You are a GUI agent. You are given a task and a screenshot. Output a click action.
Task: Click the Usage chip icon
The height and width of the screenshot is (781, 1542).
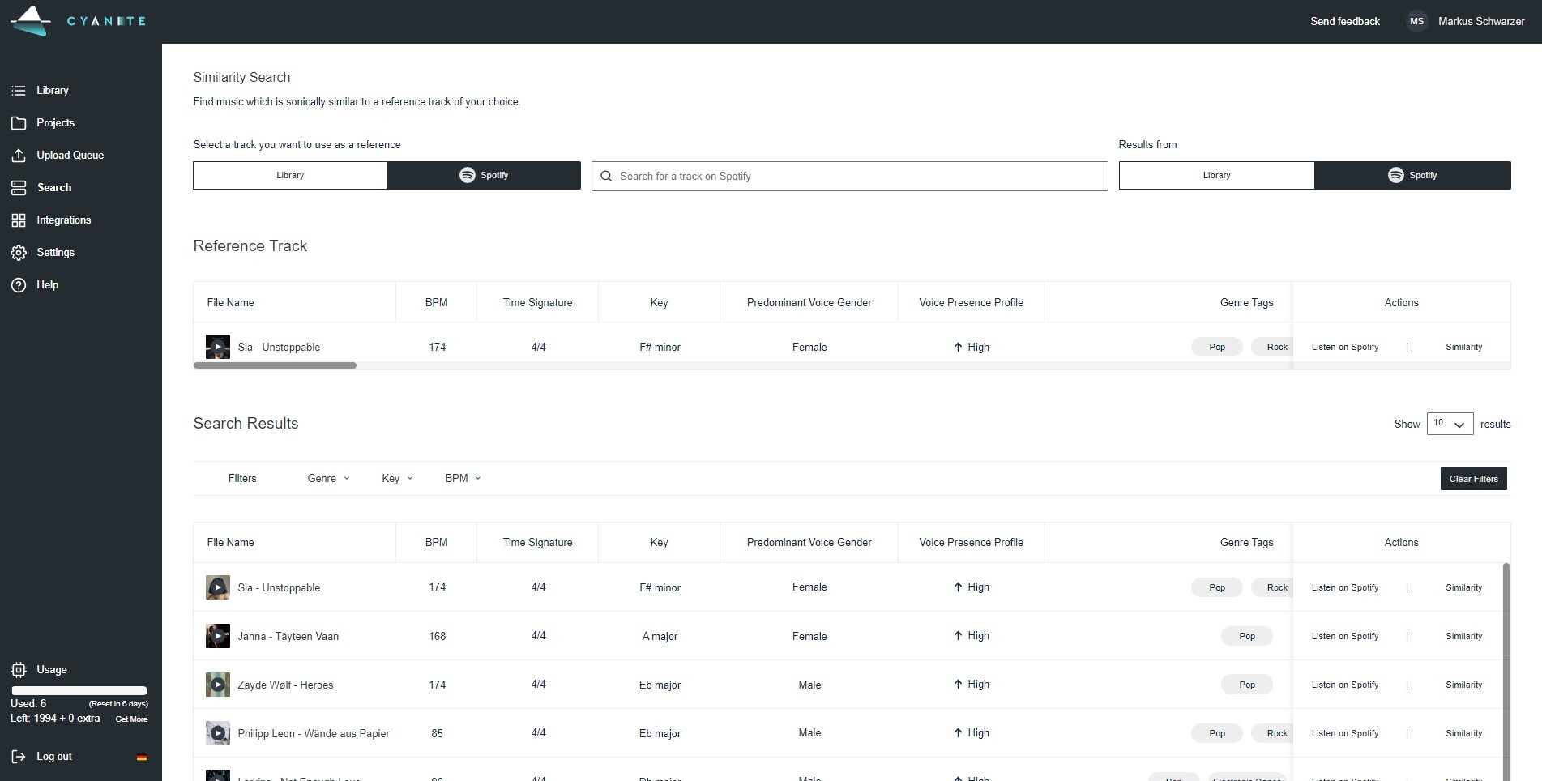click(x=19, y=670)
